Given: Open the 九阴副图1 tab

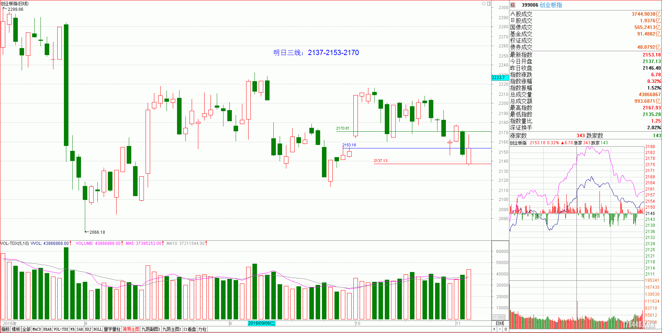Looking at the screenshot, I should (x=151, y=329).
